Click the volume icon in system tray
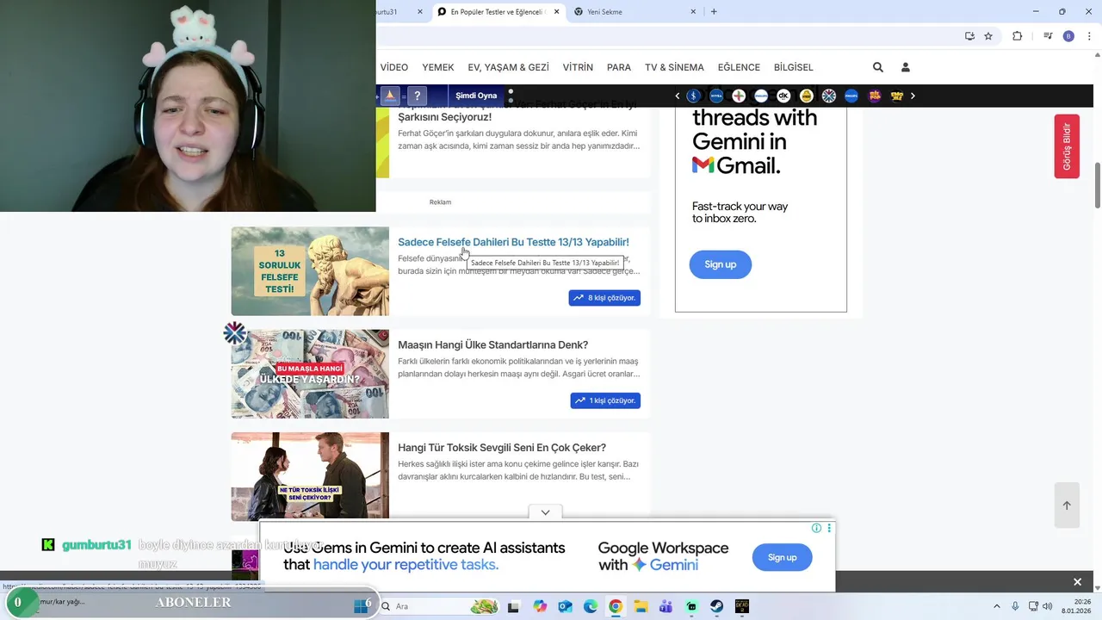 click(1048, 606)
